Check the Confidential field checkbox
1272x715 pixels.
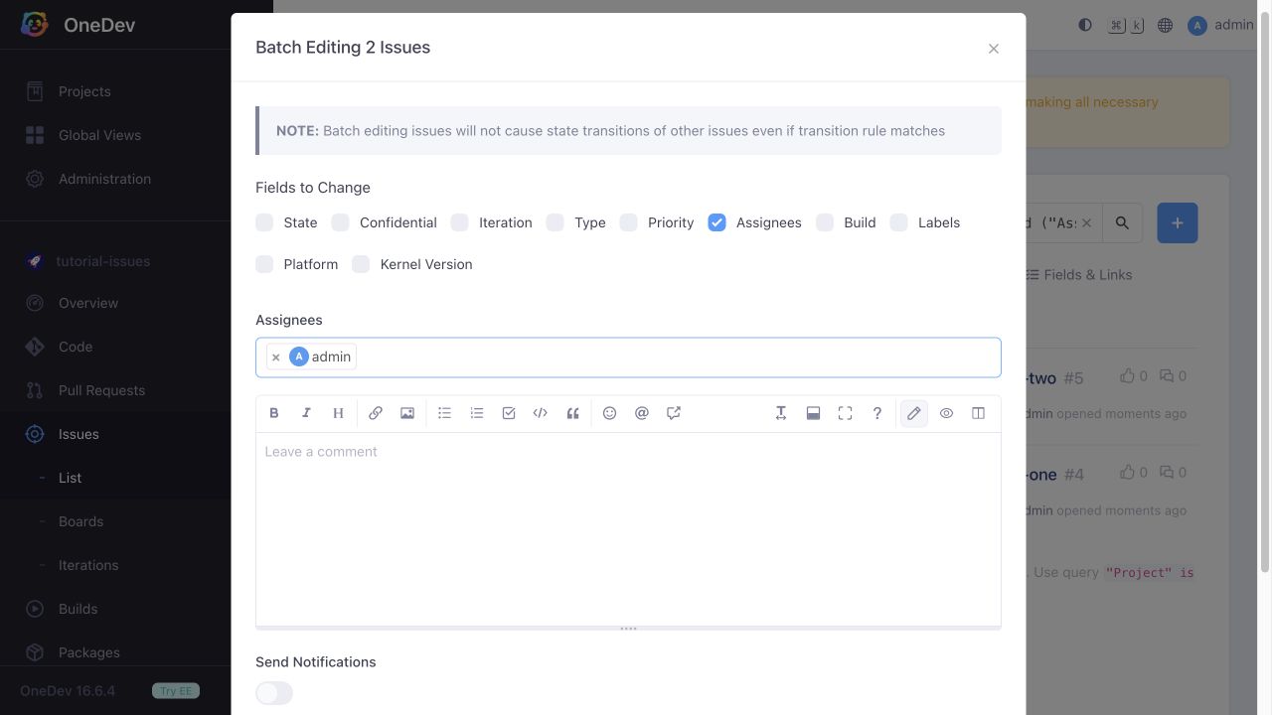coord(341,222)
